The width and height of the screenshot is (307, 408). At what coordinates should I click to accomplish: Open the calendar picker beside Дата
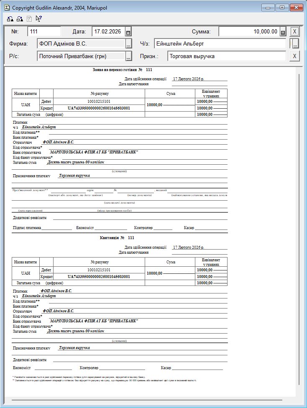pos(128,32)
